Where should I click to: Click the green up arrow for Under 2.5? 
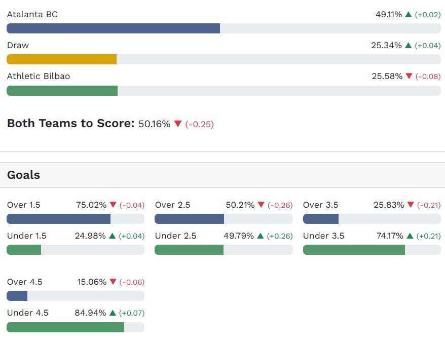click(x=261, y=236)
